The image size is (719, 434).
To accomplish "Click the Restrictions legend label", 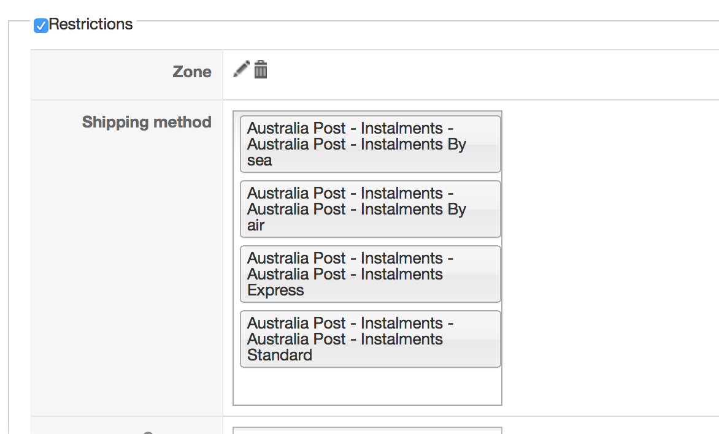I will (91, 25).
